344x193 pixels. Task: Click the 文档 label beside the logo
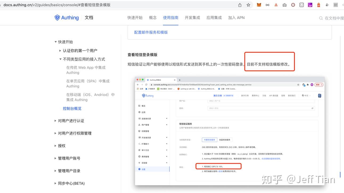click(89, 18)
